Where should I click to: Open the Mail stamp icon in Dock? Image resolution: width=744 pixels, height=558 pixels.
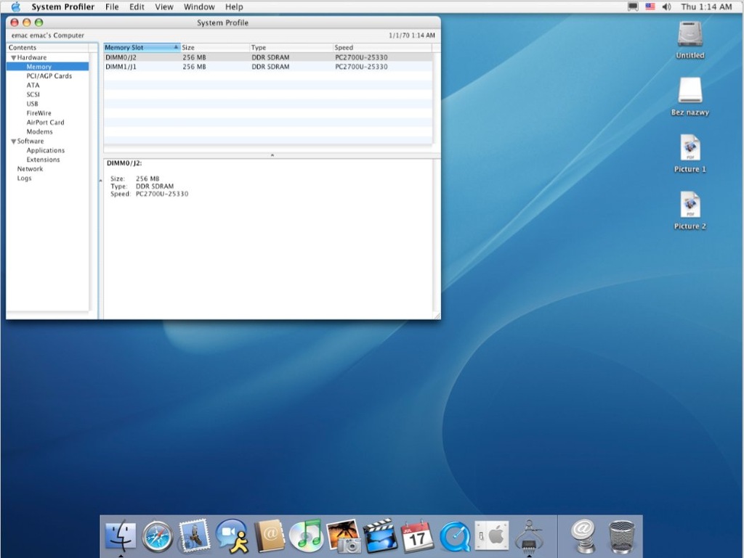pos(195,536)
